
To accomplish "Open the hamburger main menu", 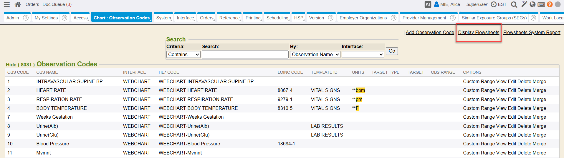I will click(6, 4).
